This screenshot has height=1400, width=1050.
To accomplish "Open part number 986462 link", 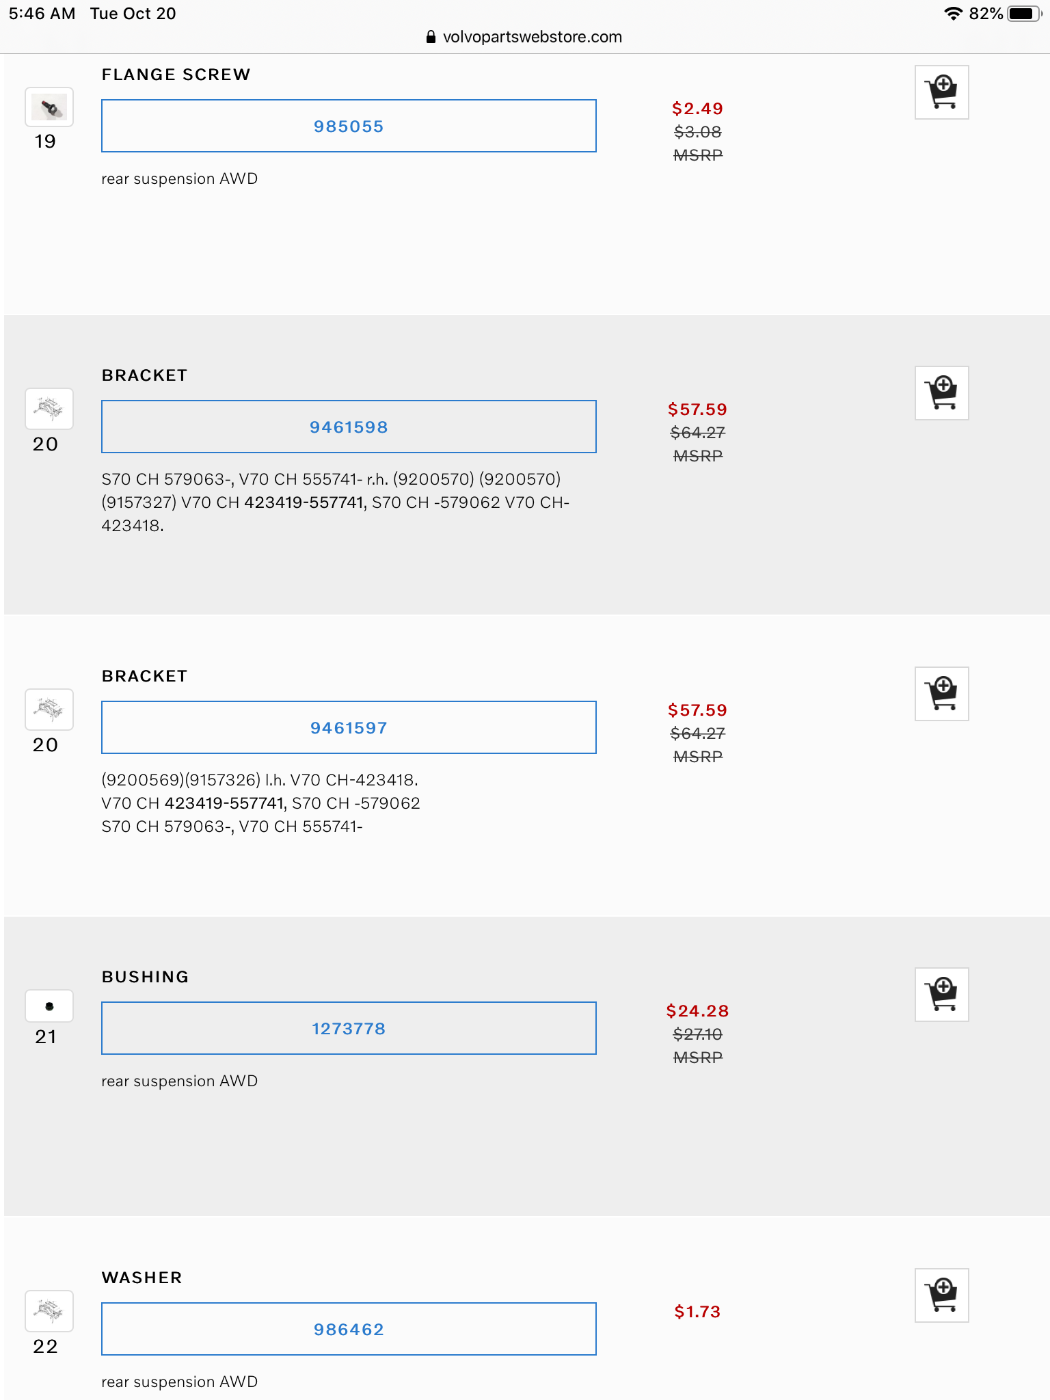I will tap(349, 1330).
